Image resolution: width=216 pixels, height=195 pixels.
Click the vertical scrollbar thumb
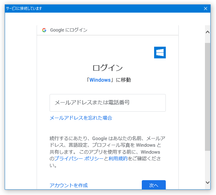[x=207, y=97]
